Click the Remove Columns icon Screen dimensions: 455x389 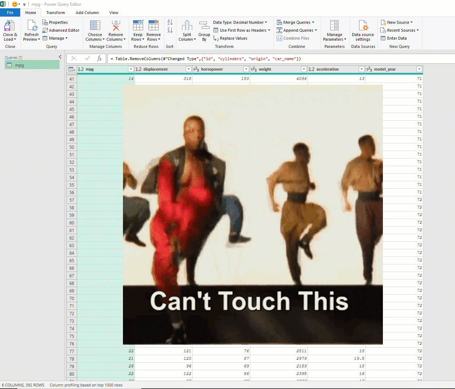[x=116, y=26]
